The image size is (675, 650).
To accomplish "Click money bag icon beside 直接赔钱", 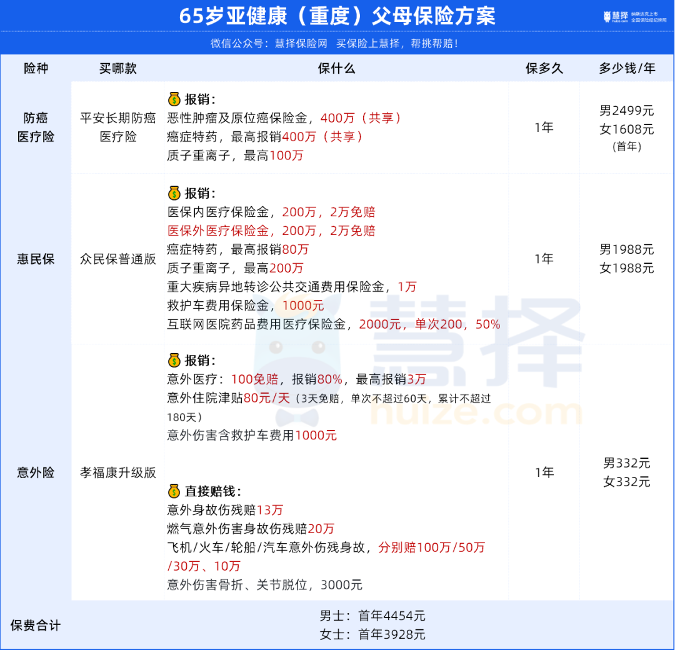I will pyautogui.click(x=174, y=491).
